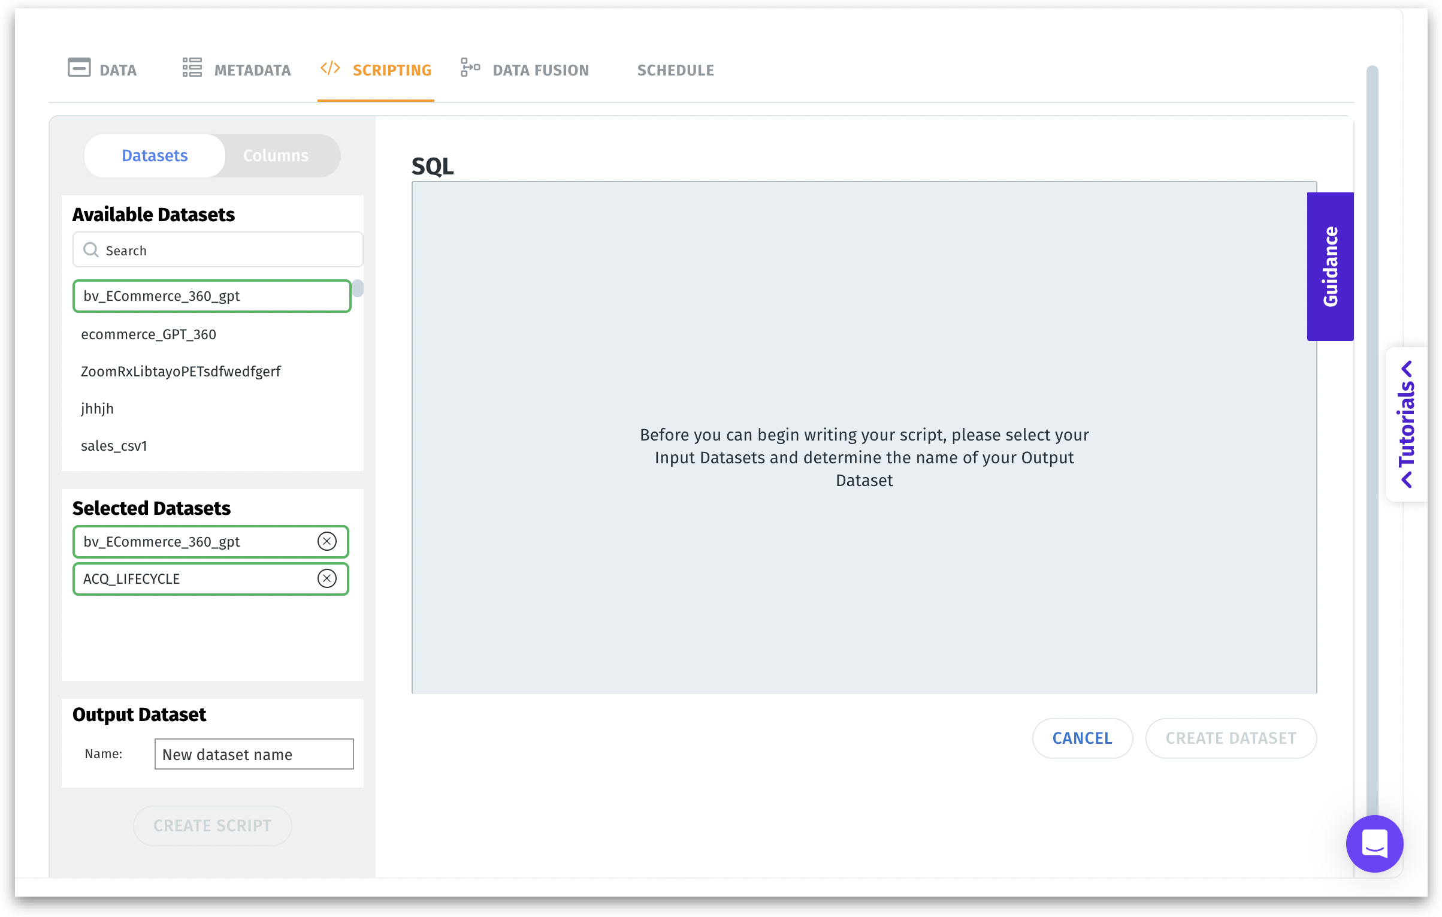Click the search magnifier icon
Image resolution: width=1442 pixels, height=917 pixels.
click(x=91, y=250)
